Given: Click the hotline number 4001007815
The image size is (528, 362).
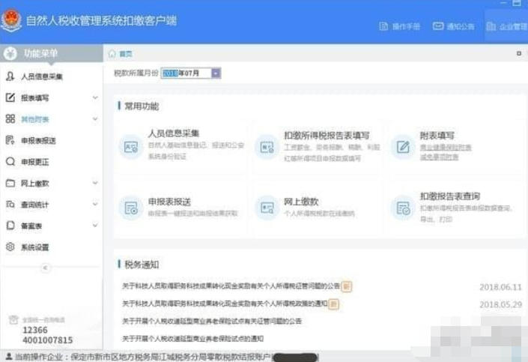Looking at the screenshot, I should [47, 340].
